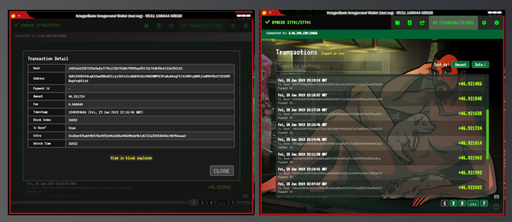Image resolution: width=512 pixels, height=222 pixels.
Task: Click the Address value in Transaction Detail
Action: 150,78
